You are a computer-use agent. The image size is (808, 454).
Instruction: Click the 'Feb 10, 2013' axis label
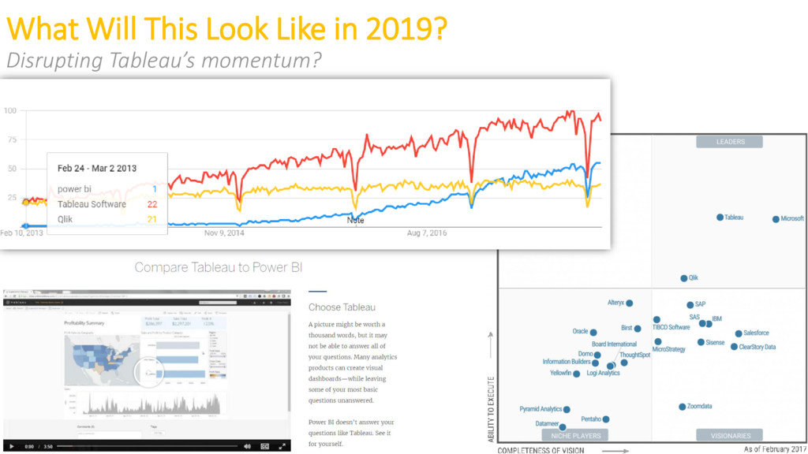point(21,233)
